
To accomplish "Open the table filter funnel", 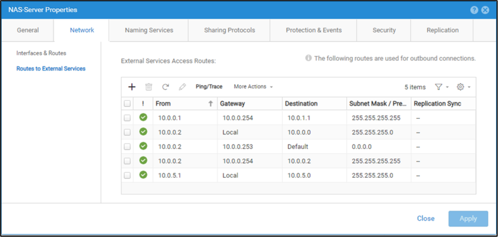I will pos(439,87).
